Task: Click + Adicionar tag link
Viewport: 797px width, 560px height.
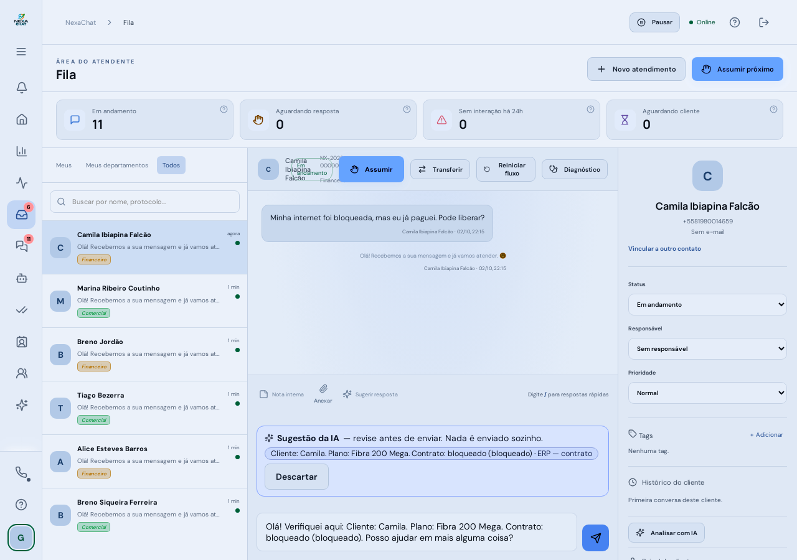Action: pyautogui.click(x=766, y=434)
